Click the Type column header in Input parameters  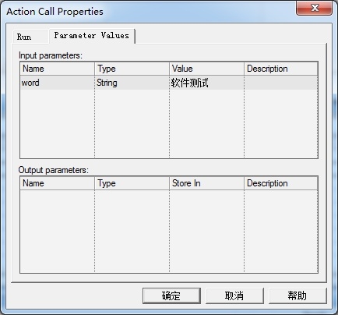tap(132, 69)
